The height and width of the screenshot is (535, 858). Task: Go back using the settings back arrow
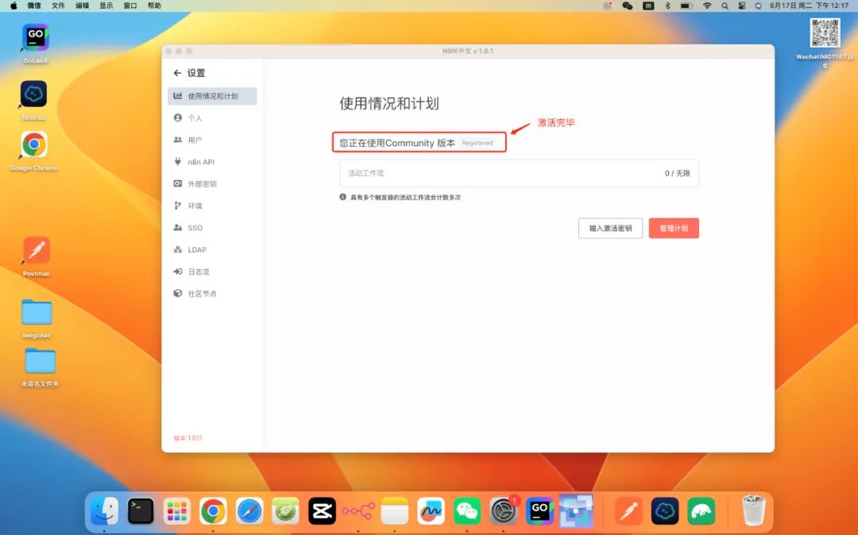pyautogui.click(x=176, y=73)
